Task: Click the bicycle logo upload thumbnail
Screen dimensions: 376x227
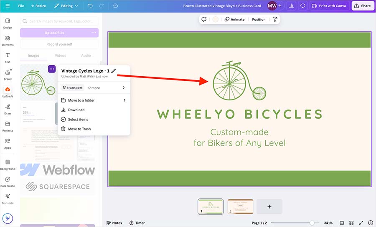Action: [37, 82]
